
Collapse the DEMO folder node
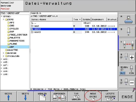[3, 19]
